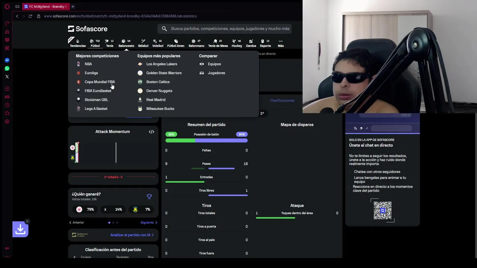Go back in the browser

[17, 16]
